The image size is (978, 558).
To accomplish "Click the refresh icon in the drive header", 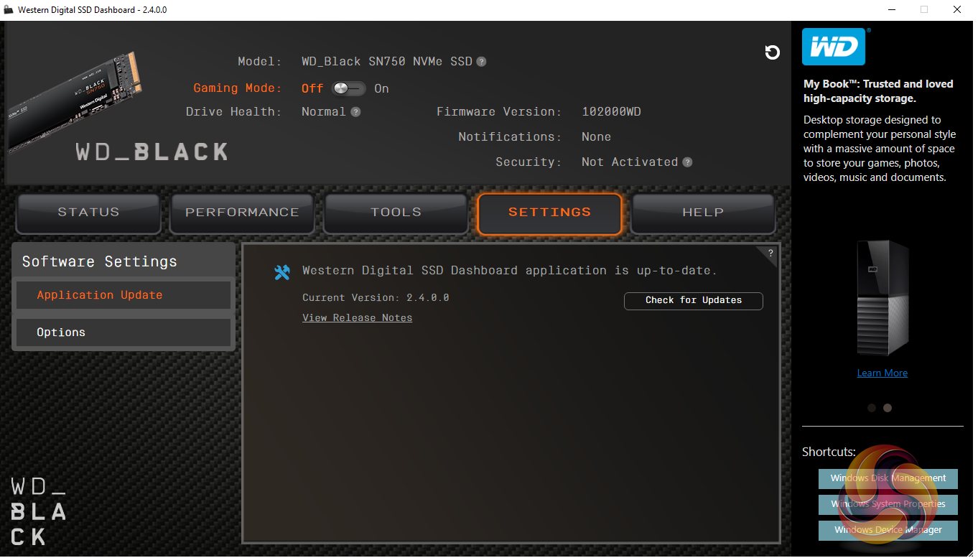I will point(773,52).
